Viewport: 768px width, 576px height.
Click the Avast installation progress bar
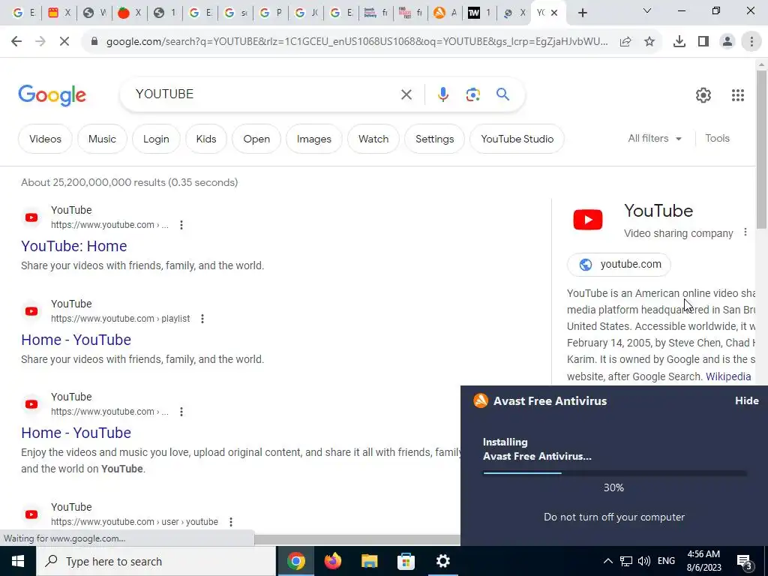coord(615,473)
